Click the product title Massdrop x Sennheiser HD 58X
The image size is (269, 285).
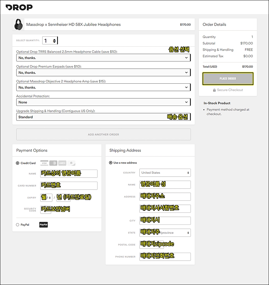73,24
